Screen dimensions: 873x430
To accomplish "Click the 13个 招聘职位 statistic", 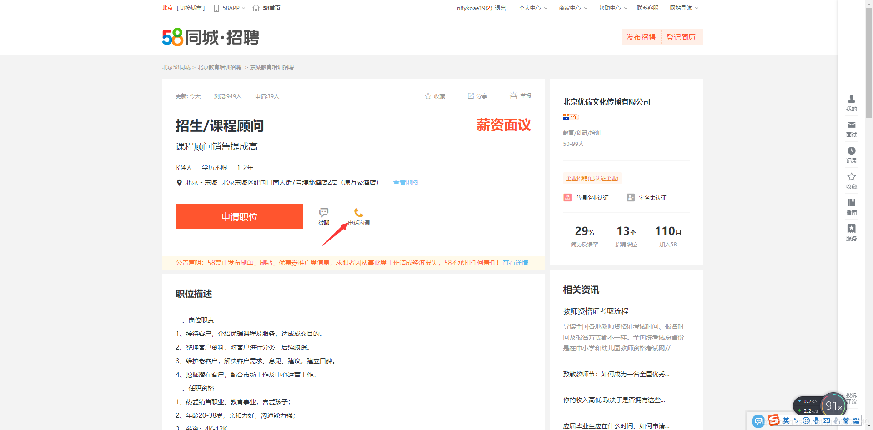I will pyautogui.click(x=626, y=236).
